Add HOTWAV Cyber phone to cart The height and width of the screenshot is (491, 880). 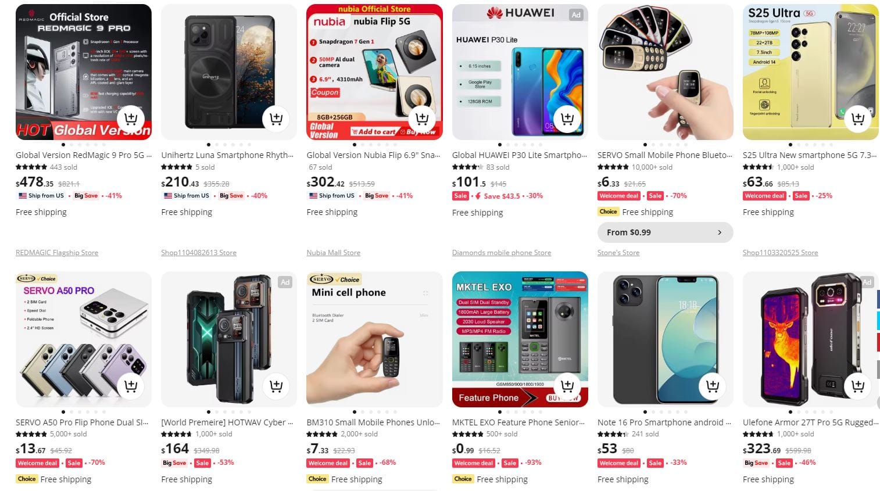click(x=276, y=386)
